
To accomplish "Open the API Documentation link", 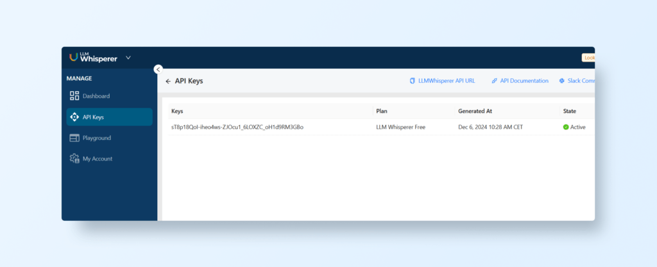I will click(524, 81).
